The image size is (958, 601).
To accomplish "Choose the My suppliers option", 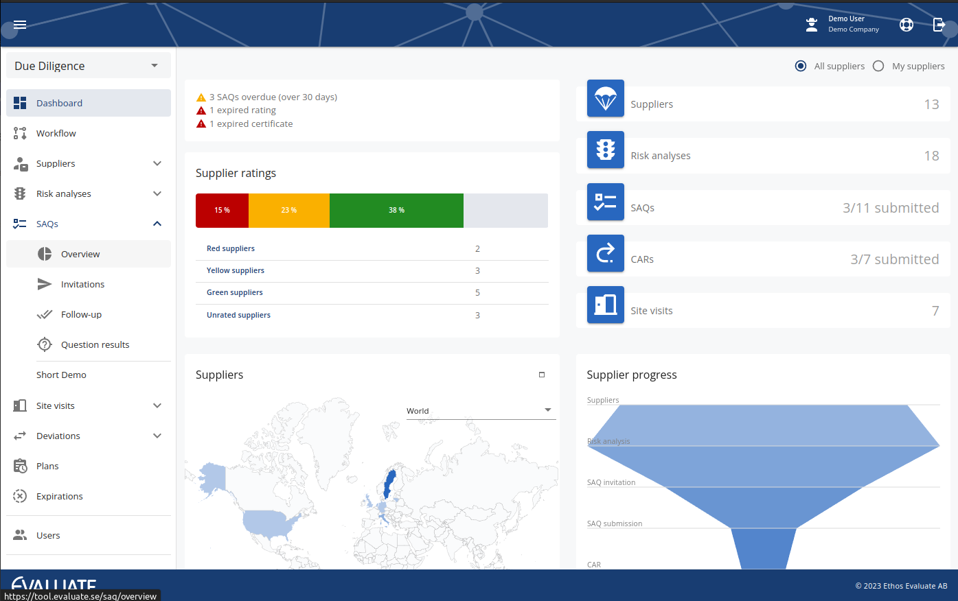I will point(878,66).
